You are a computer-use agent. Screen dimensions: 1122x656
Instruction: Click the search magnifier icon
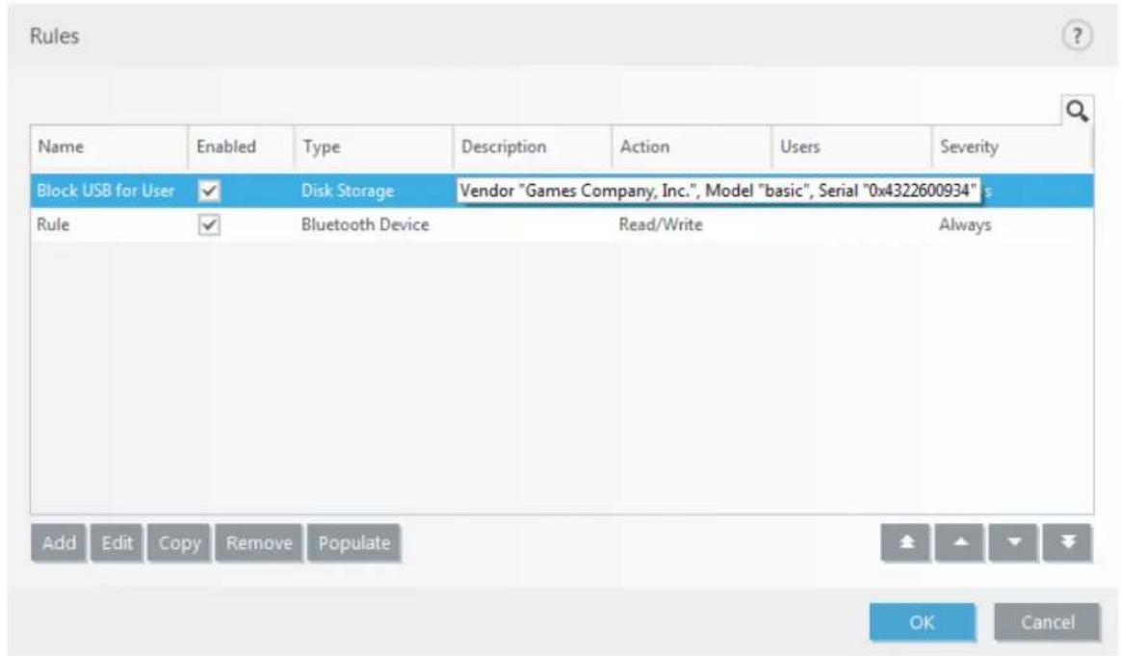[1077, 111]
